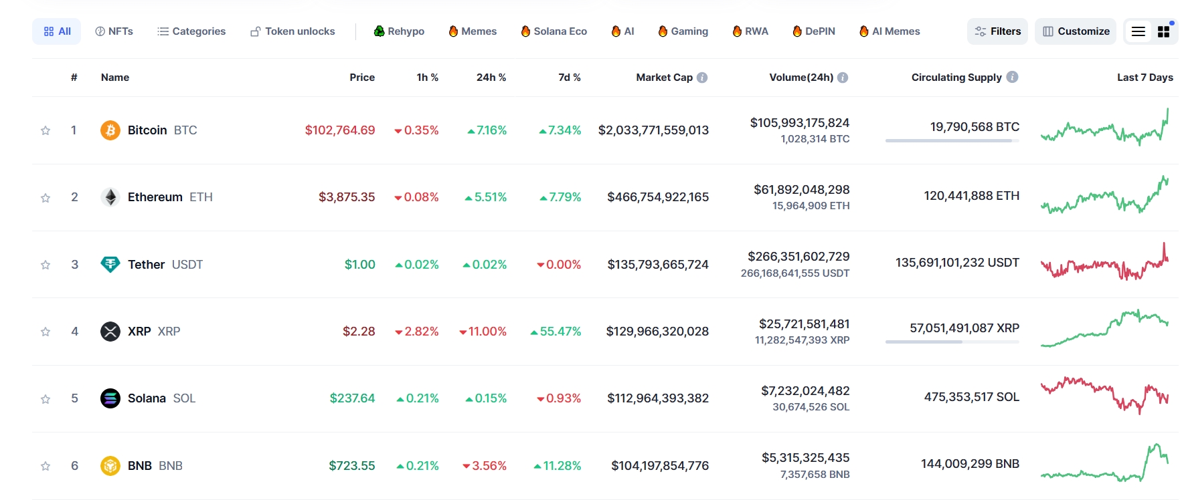
Task: Click XRP 7d change 55.47%
Action: [x=556, y=332]
